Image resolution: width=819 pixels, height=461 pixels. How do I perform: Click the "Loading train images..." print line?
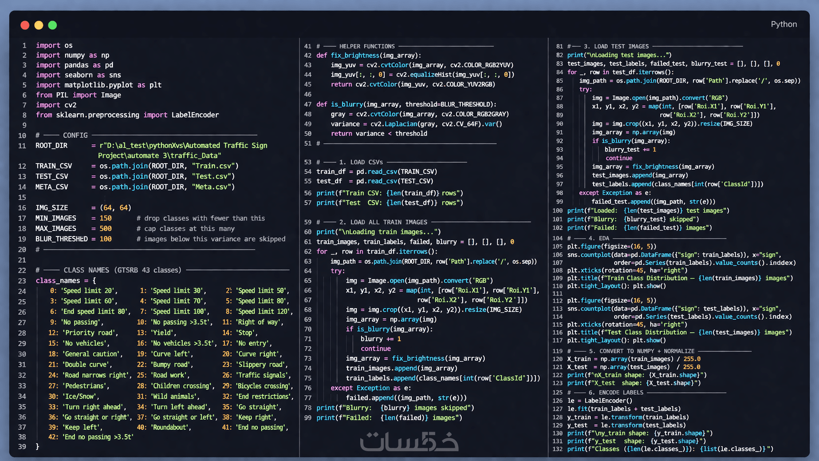(378, 232)
